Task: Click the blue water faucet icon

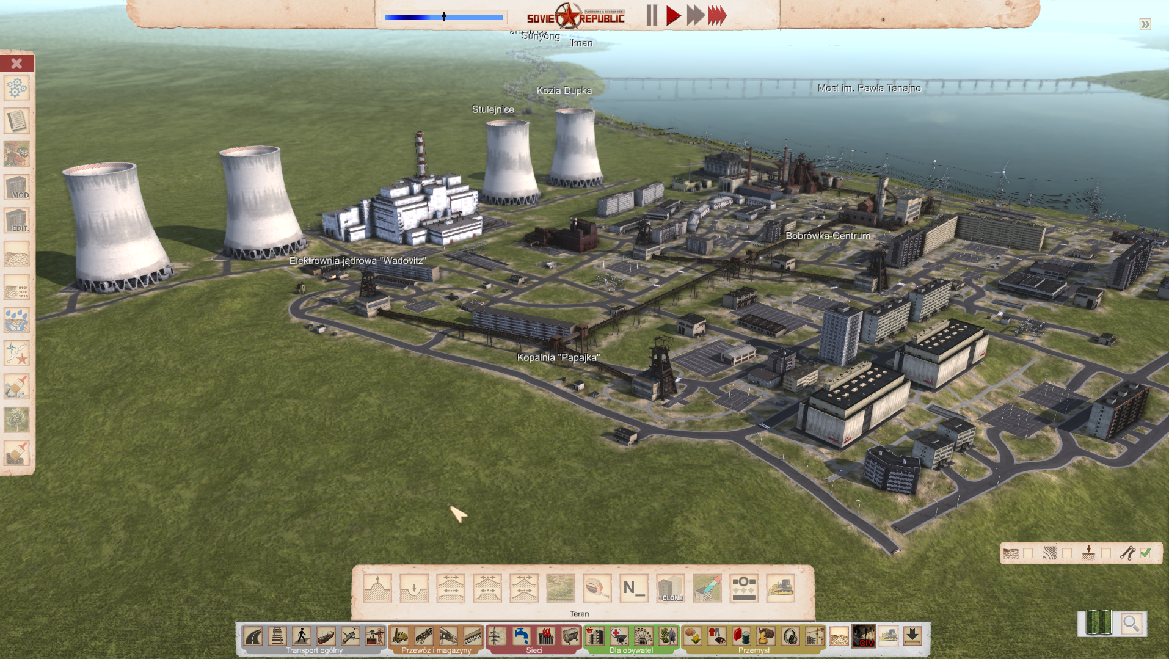Action: click(x=521, y=636)
